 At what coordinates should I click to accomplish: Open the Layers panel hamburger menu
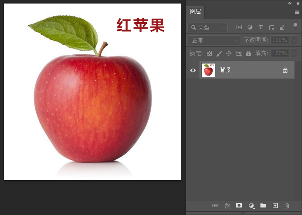[297, 12]
